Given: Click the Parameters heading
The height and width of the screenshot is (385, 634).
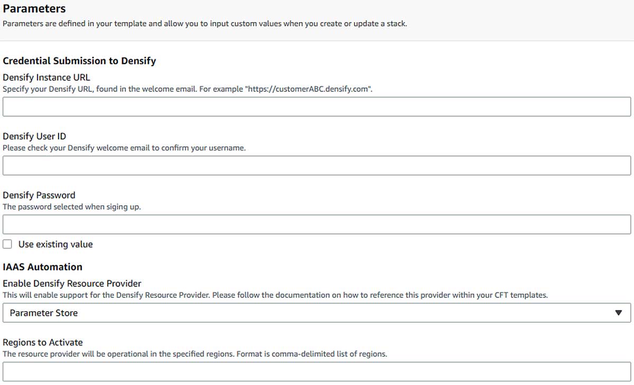Looking at the screenshot, I should tap(34, 8).
